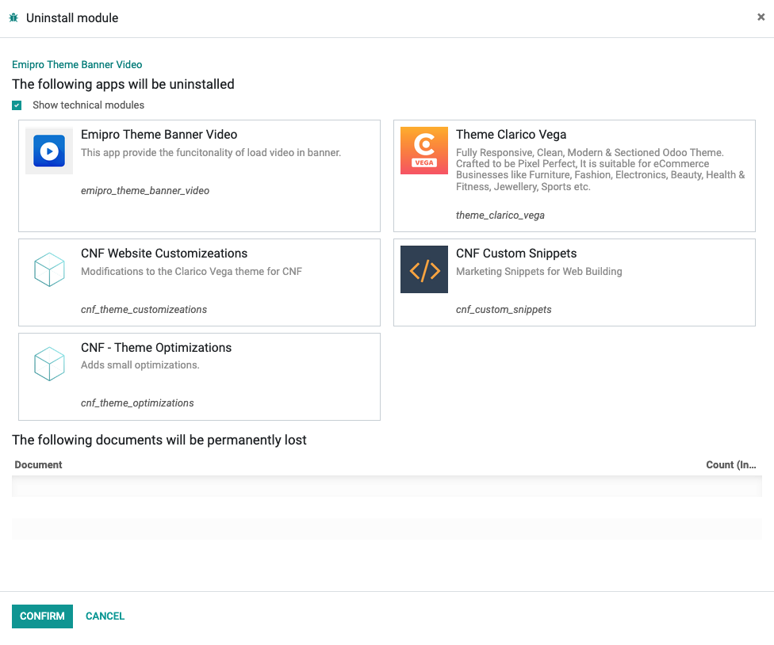Screen dimensions: 774x645
Task: Click 'The following apps will be uninstalled' heading
Action: (x=124, y=84)
